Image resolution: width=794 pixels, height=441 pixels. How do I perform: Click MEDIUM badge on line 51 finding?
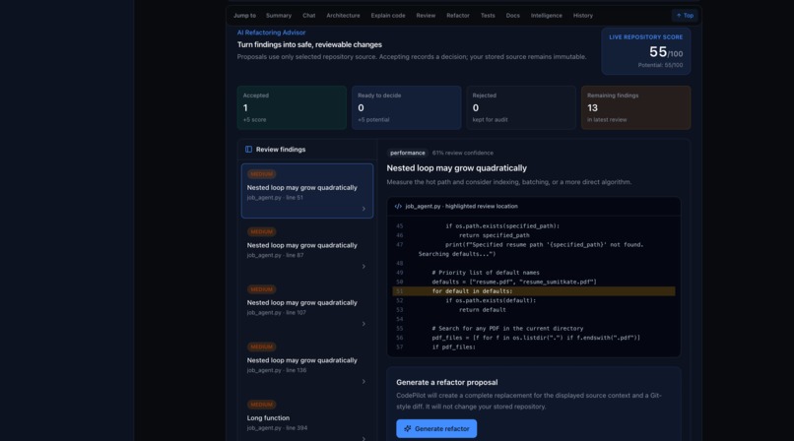(x=261, y=174)
